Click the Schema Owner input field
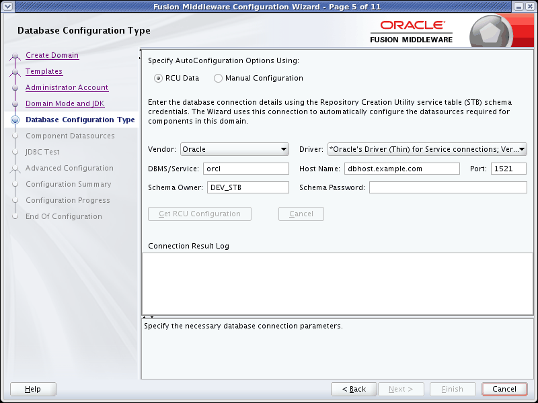Image resolution: width=538 pixels, height=403 pixels. coord(248,187)
